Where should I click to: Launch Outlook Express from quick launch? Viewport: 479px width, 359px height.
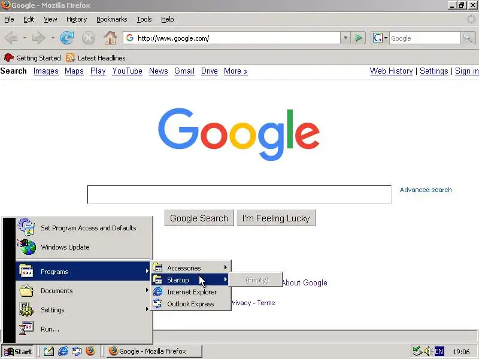coord(77,351)
